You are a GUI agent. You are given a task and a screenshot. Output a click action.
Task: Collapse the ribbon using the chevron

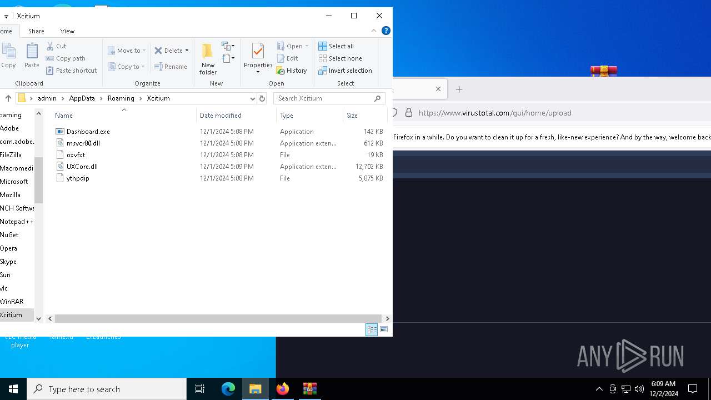[x=373, y=31]
